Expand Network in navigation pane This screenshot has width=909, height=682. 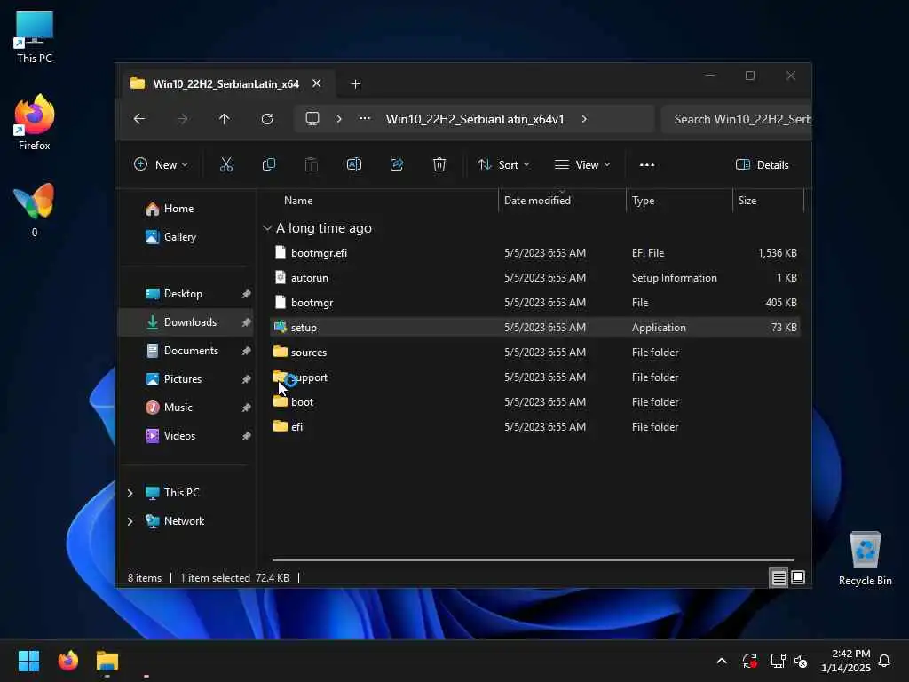click(130, 521)
